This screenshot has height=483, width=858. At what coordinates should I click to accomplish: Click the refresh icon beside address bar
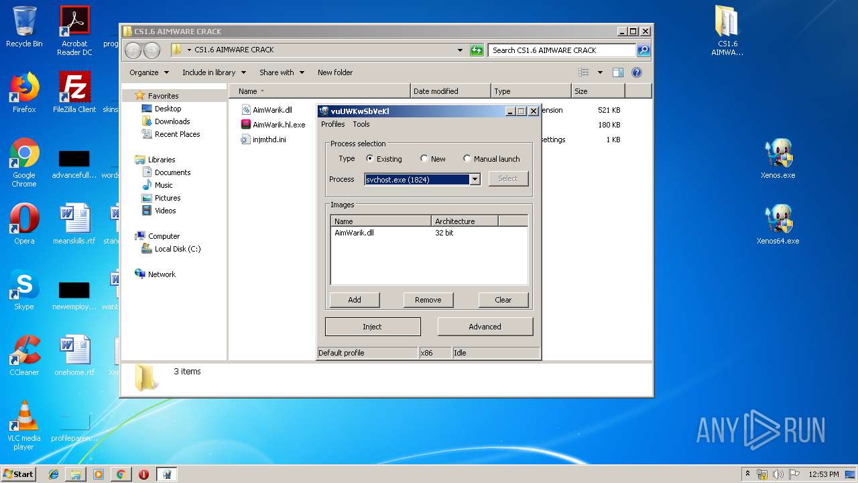click(x=477, y=50)
